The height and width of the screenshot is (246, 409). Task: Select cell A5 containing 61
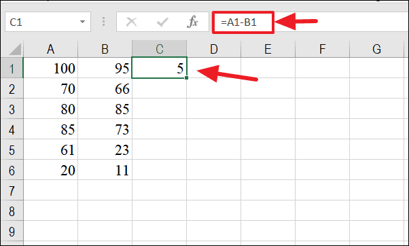point(50,150)
